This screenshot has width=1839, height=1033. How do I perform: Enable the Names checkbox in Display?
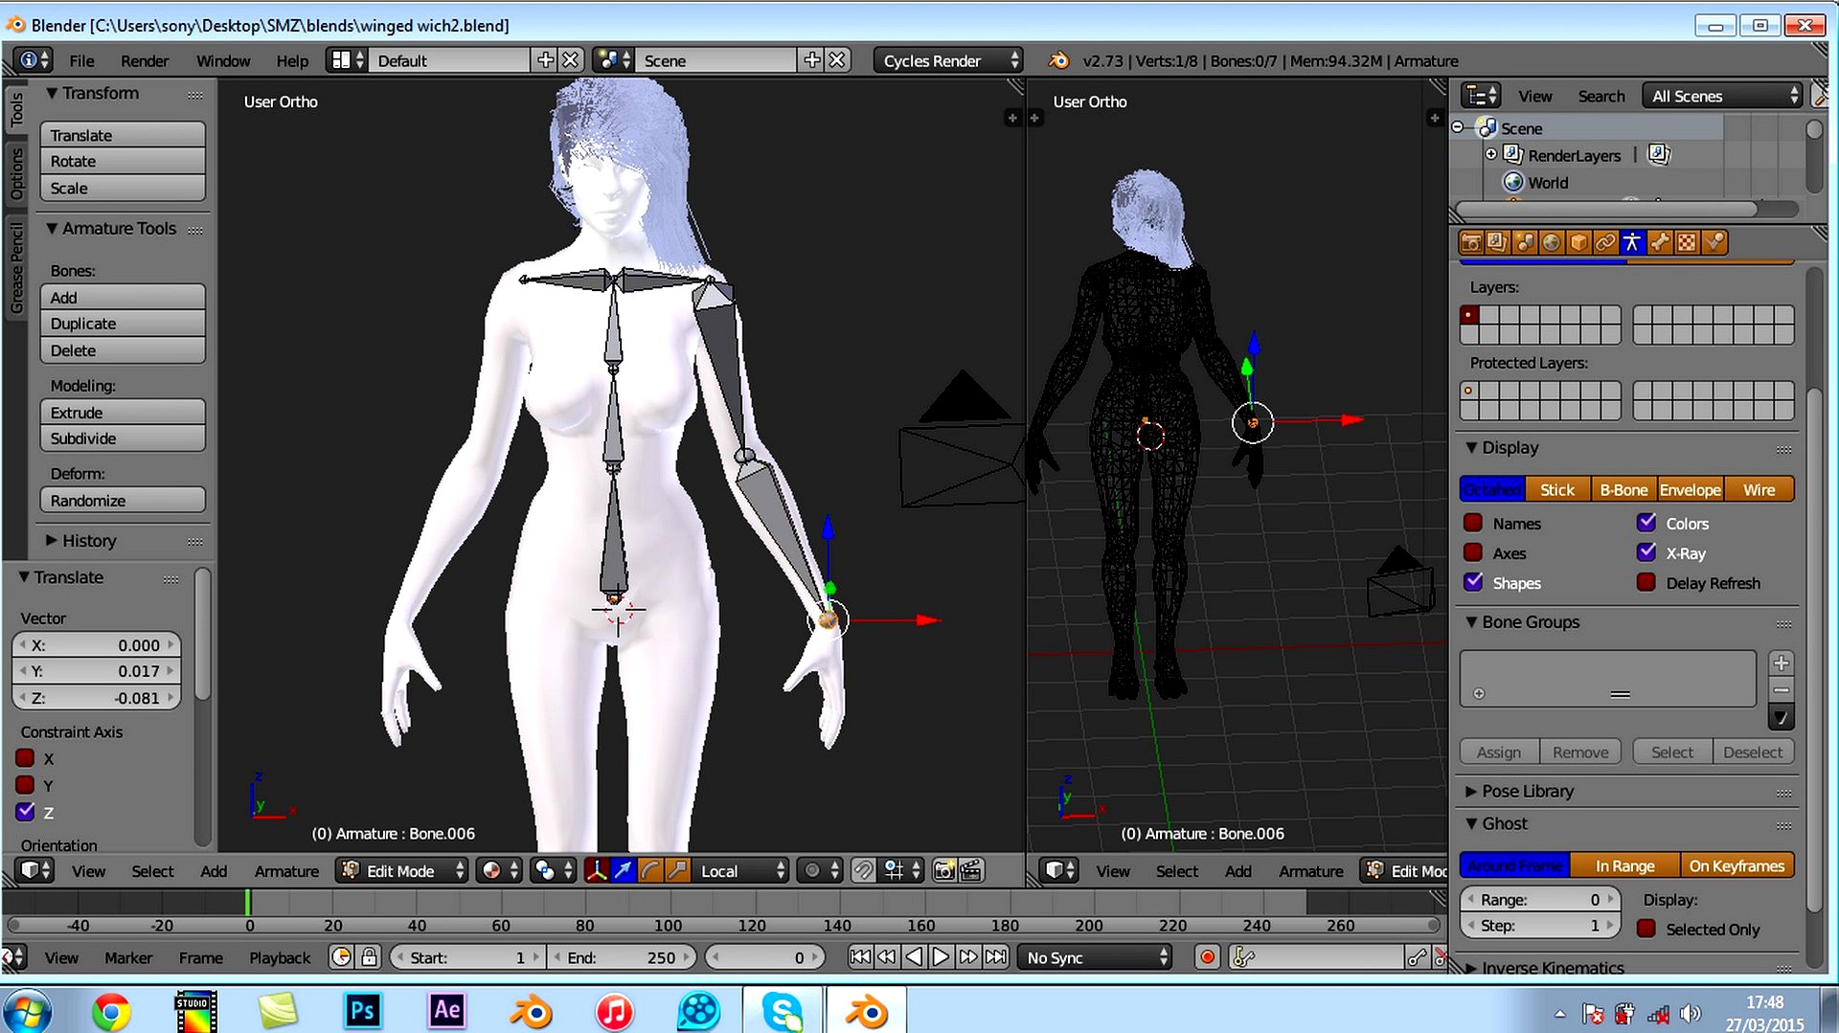(1473, 524)
